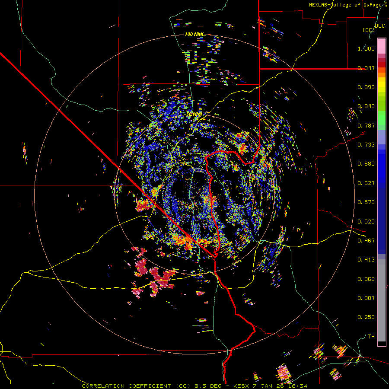
Task: Click the 0.307 scale label
Action: pos(366,298)
